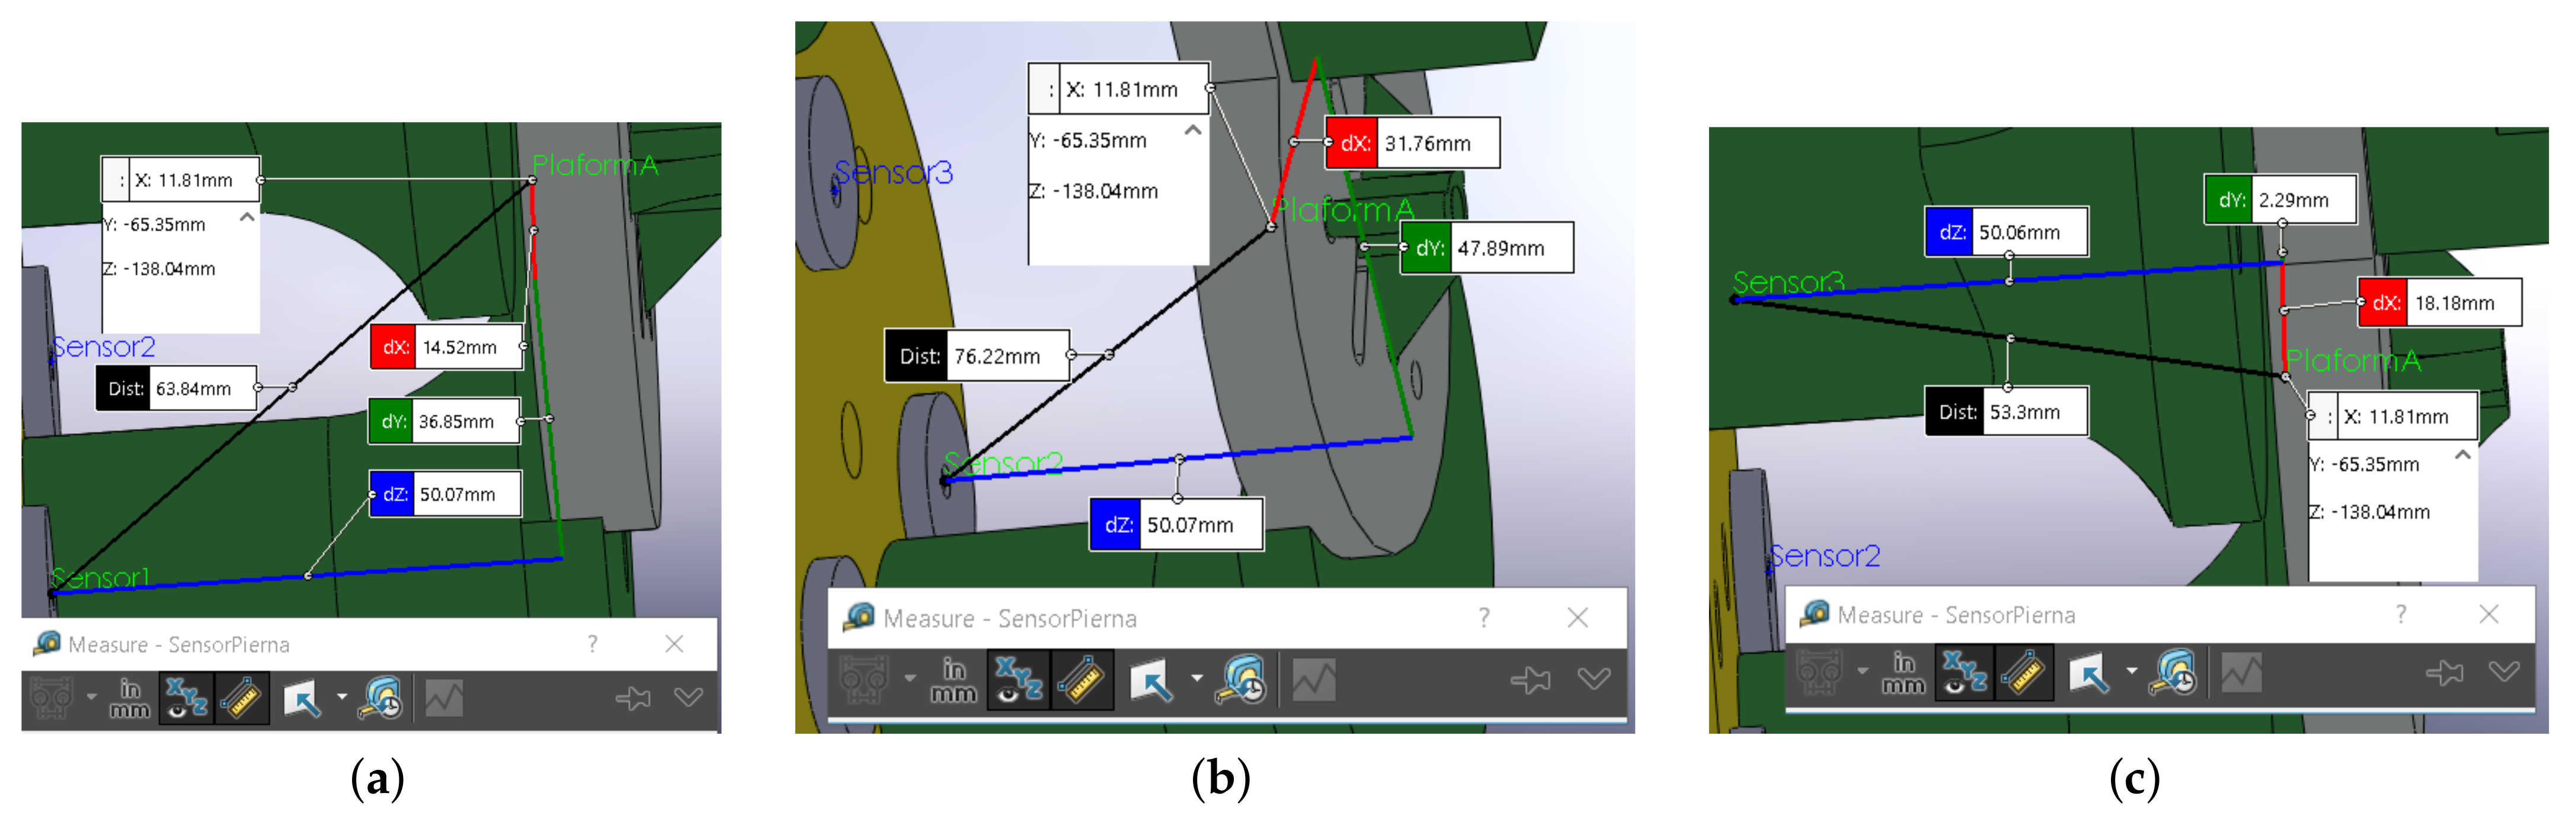
Task: Click Projected On arrow icon in panel (b)
Action: coord(1151,681)
